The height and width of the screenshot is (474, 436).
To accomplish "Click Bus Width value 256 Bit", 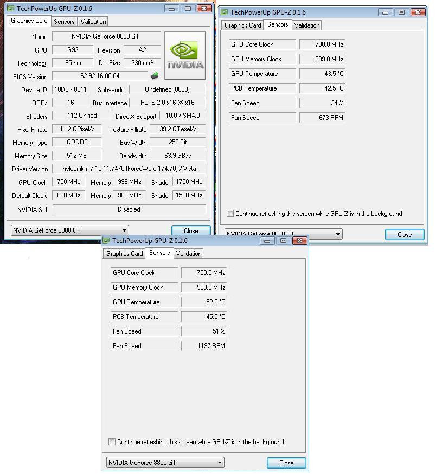I will (x=178, y=142).
